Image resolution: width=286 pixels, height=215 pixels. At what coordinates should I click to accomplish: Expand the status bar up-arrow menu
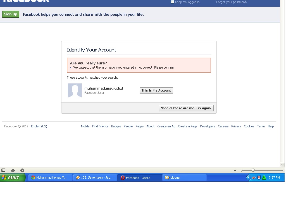(x=235, y=170)
